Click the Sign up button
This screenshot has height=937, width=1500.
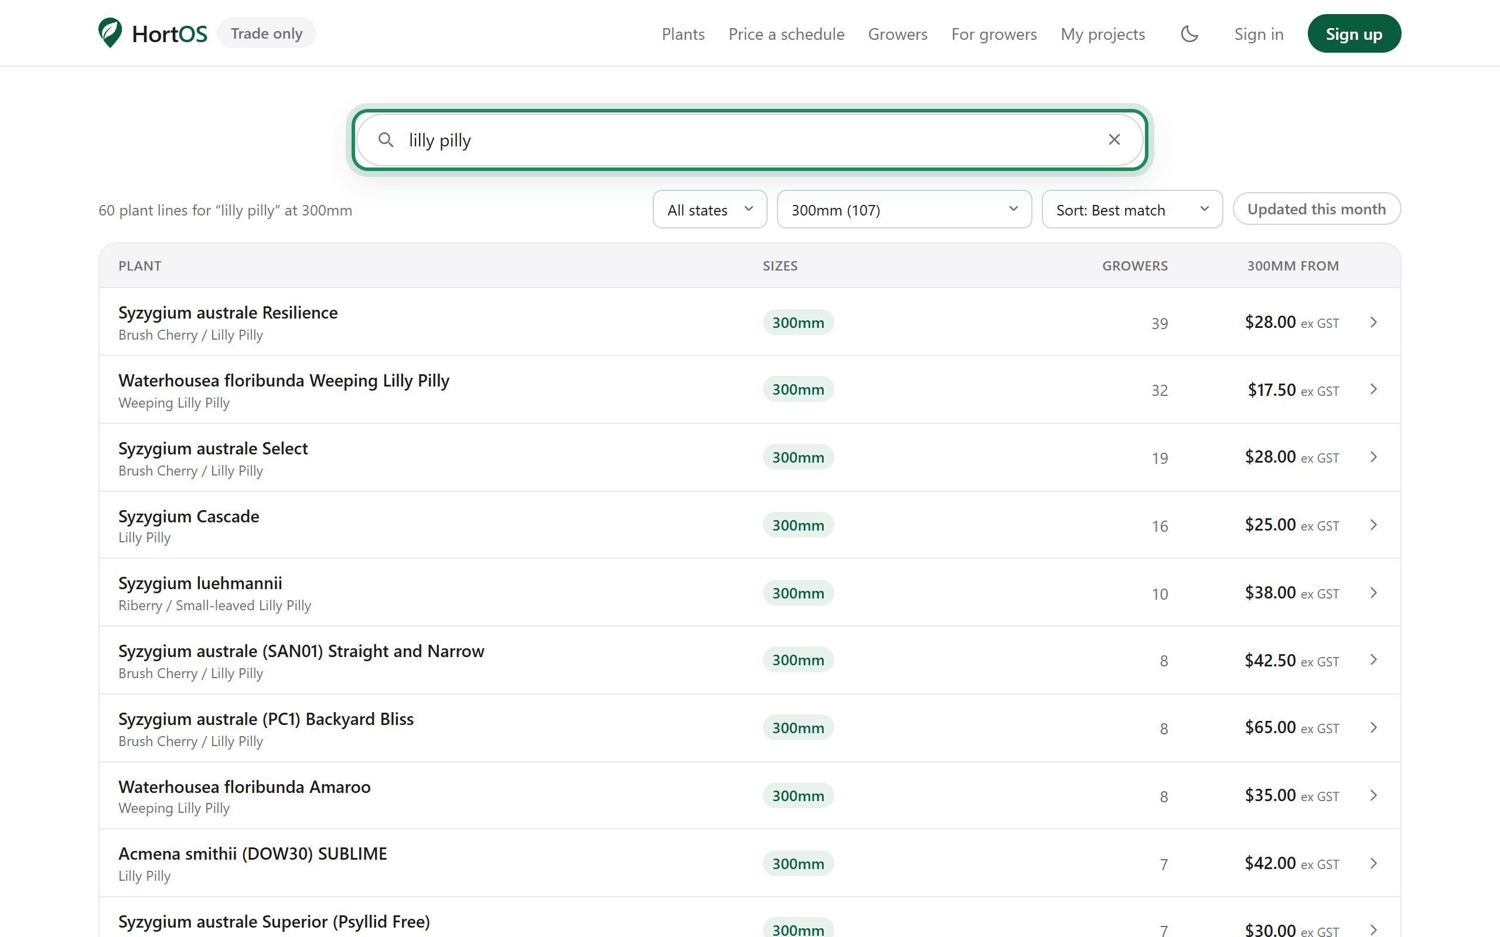click(1354, 33)
